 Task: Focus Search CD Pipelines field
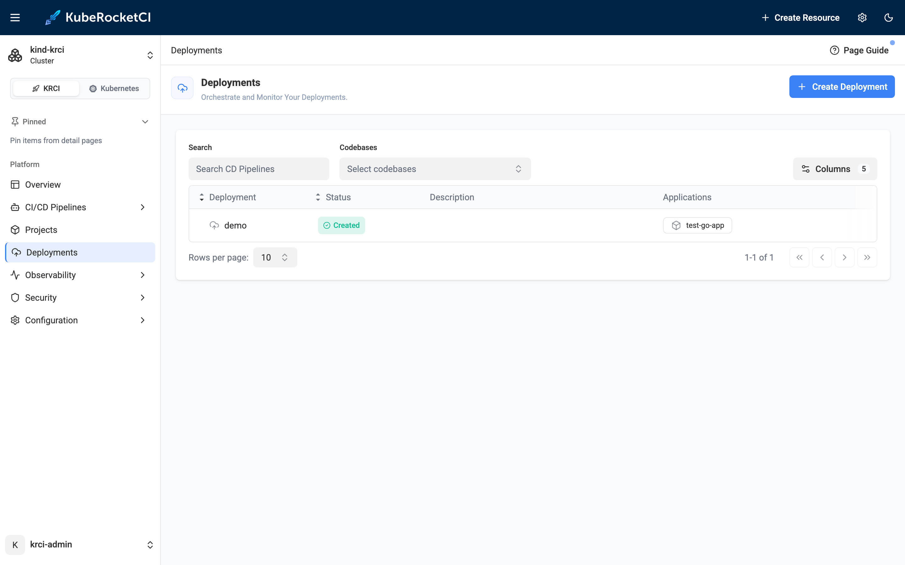259,169
